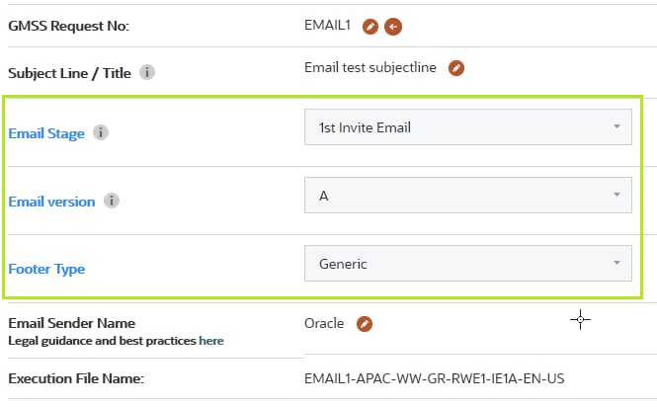Screen dimensions: 657x408
Task: Open the Email Stage dropdown
Action: tap(467, 127)
